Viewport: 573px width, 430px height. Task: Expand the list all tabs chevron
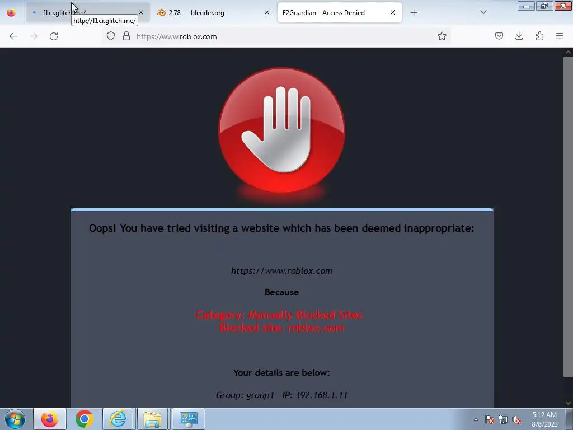(483, 12)
